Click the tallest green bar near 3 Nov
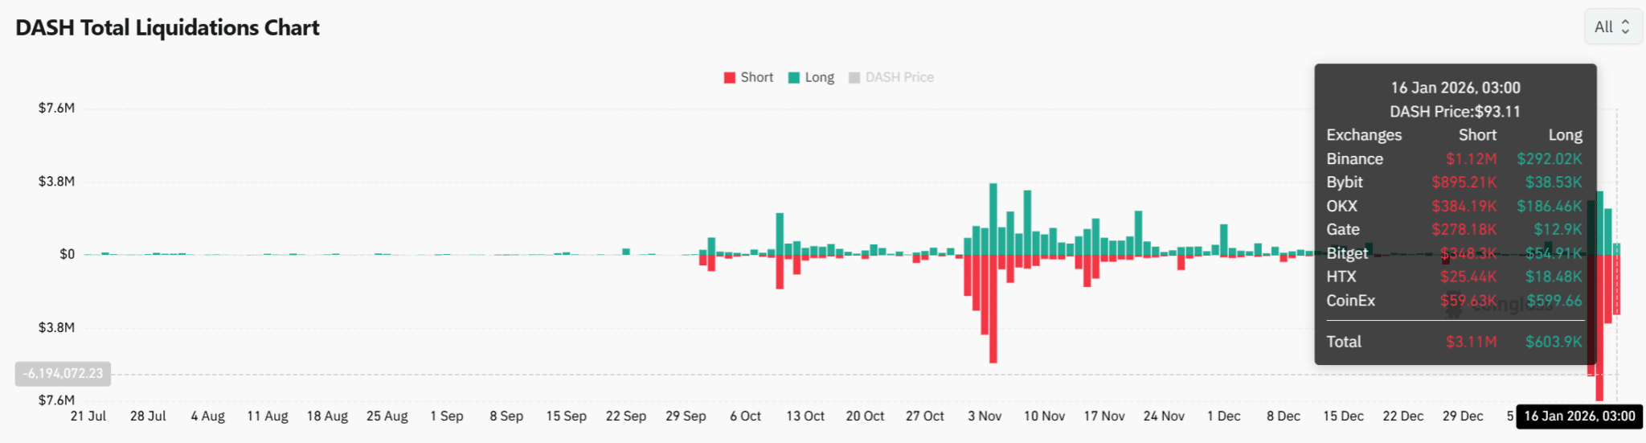The width and height of the screenshot is (1646, 443). click(x=993, y=219)
